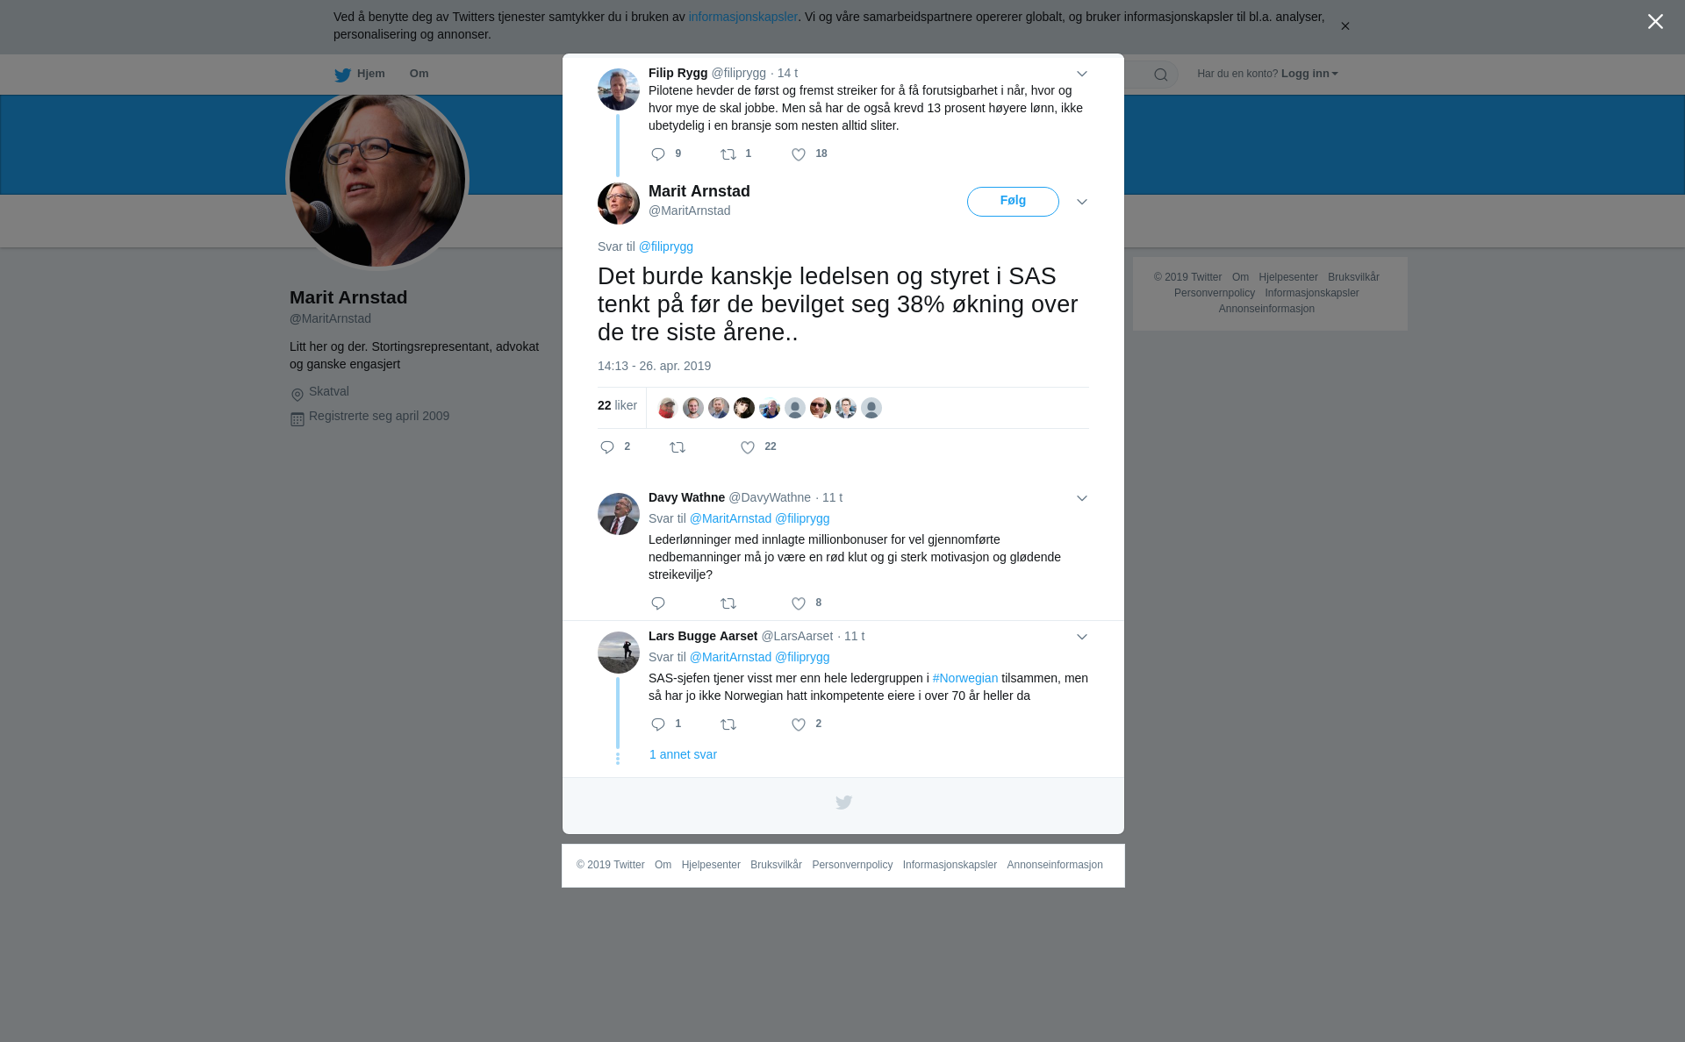Retweet Filip Rygg's tweet
This screenshot has width=1685, height=1042.
coord(728,154)
